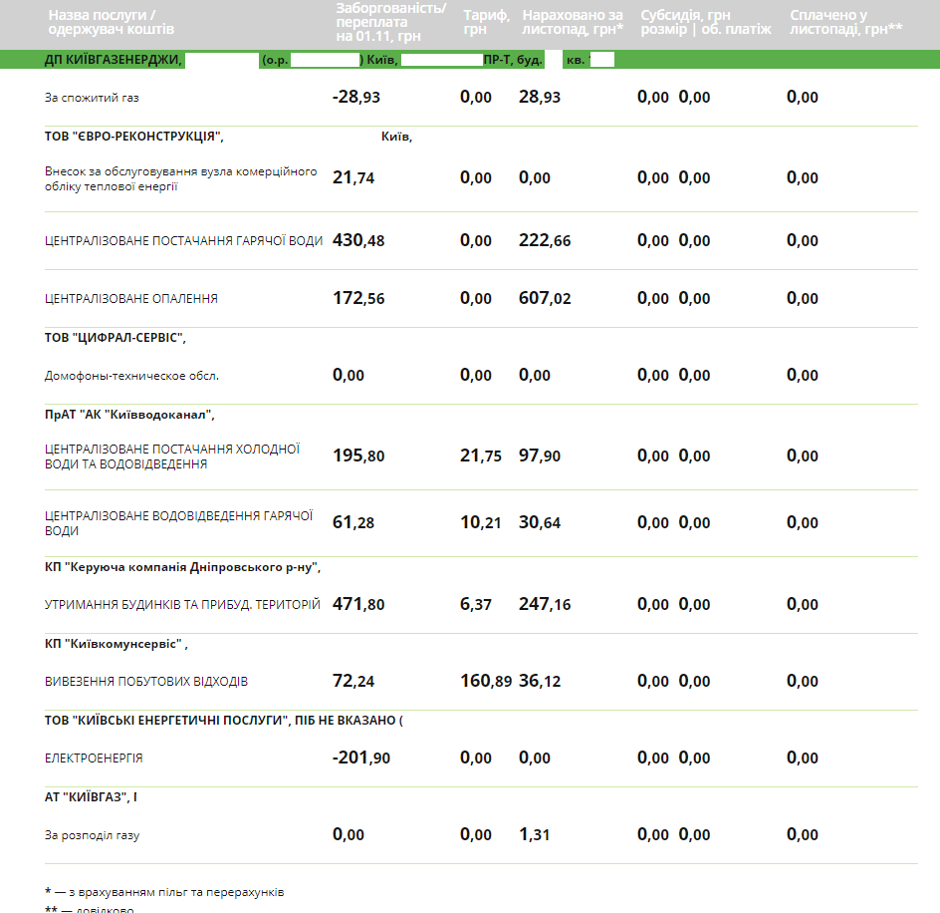Click the electricity overpayment -201,90
The width and height of the screenshot is (940, 913).
point(360,758)
